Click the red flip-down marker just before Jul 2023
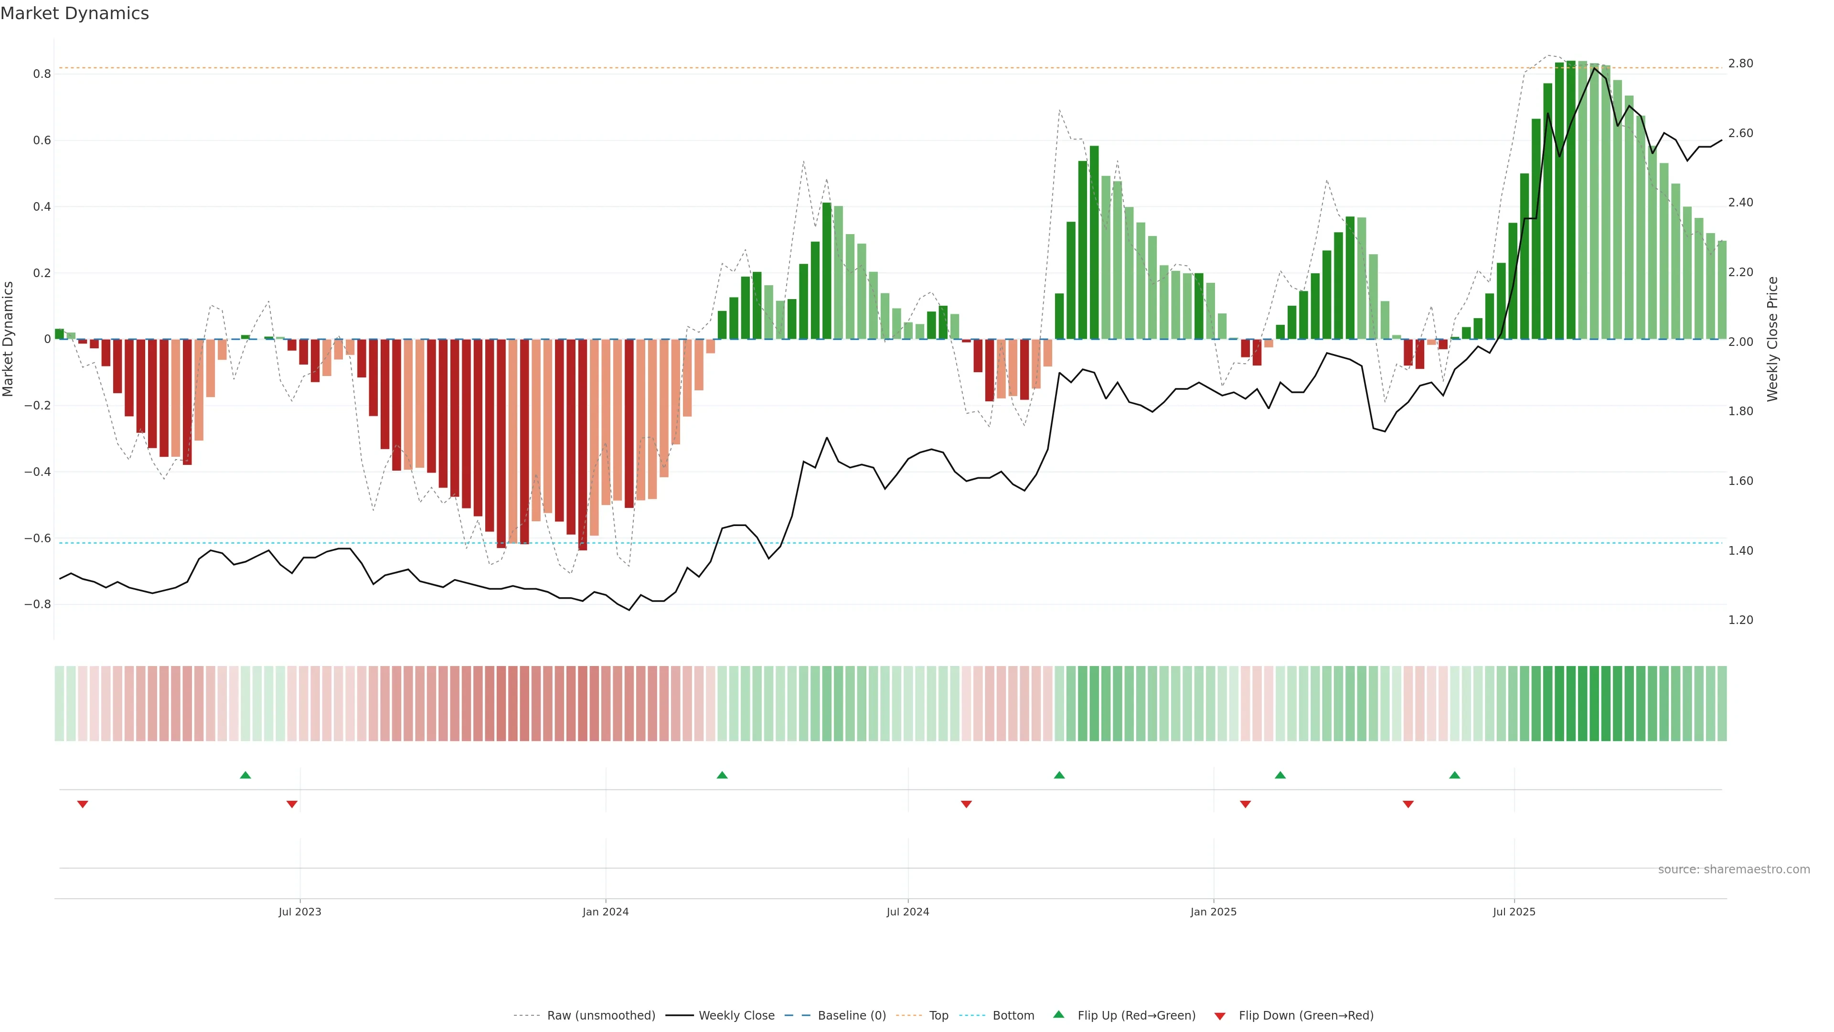Viewport: 1834px width, 1032px height. click(x=292, y=804)
